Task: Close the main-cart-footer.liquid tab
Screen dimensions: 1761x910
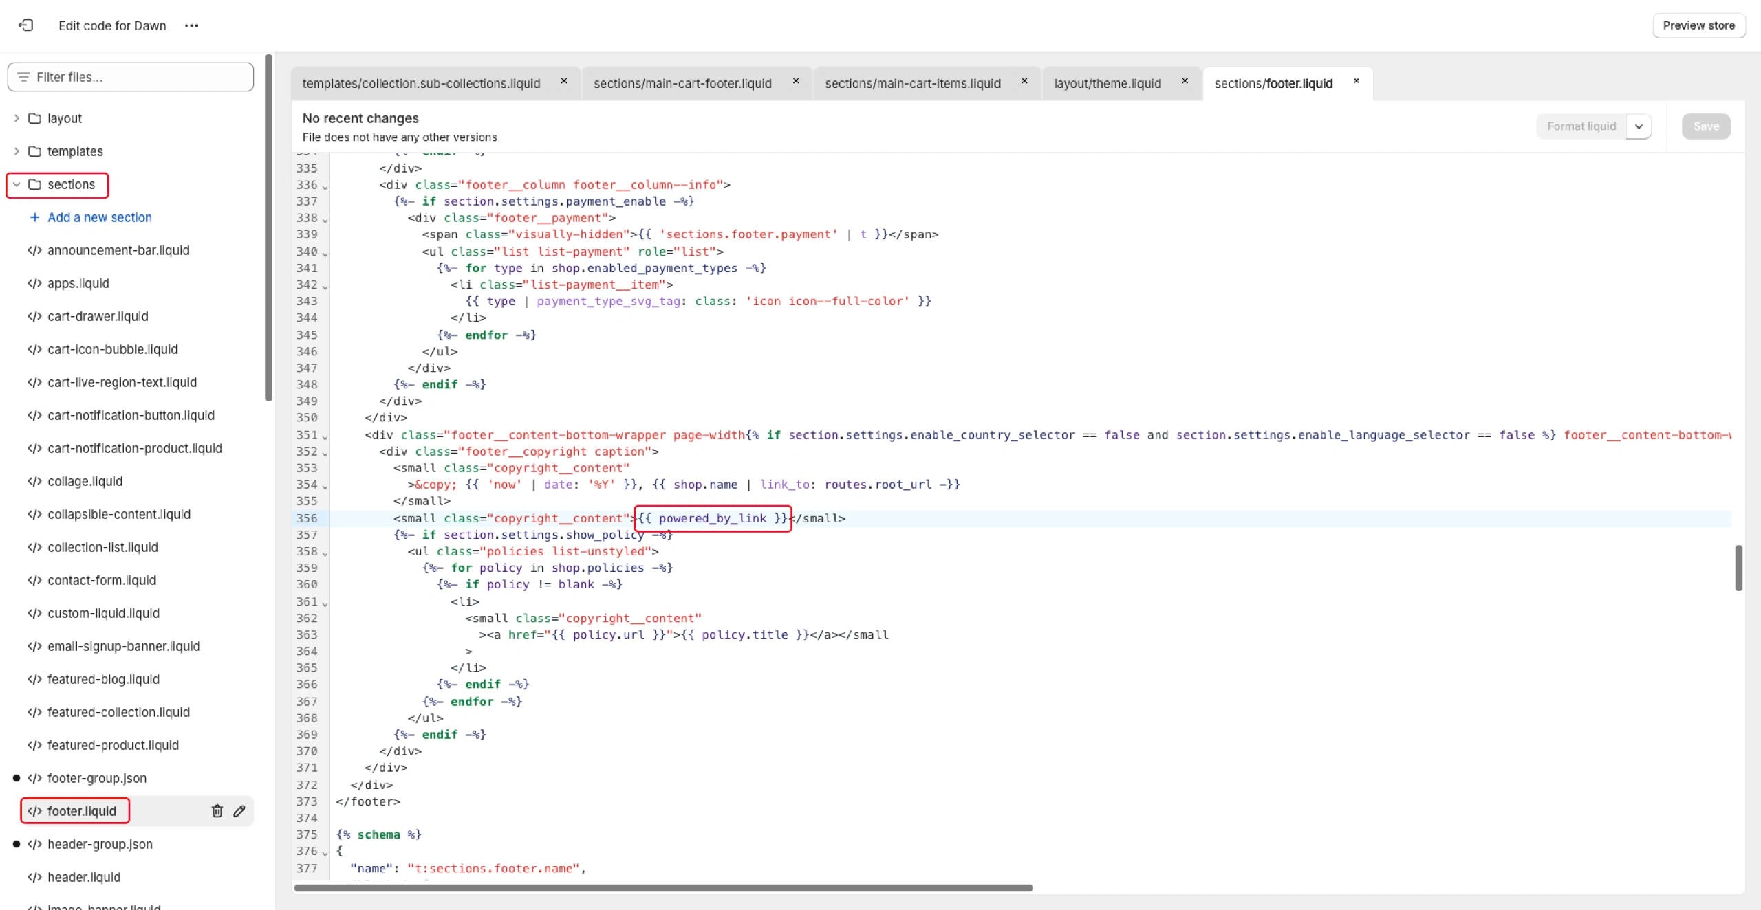Action: [x=796, y=81]
